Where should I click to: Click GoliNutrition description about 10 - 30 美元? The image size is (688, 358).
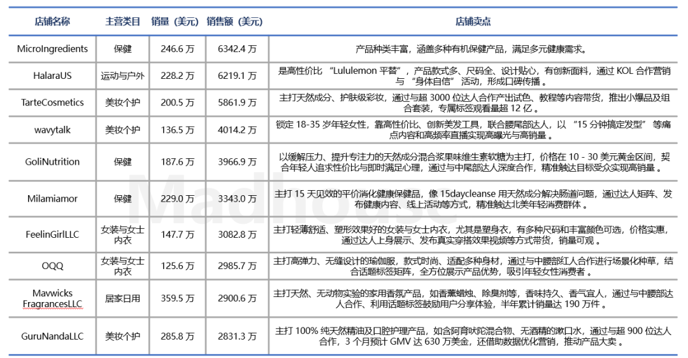[x=473, y=162]
